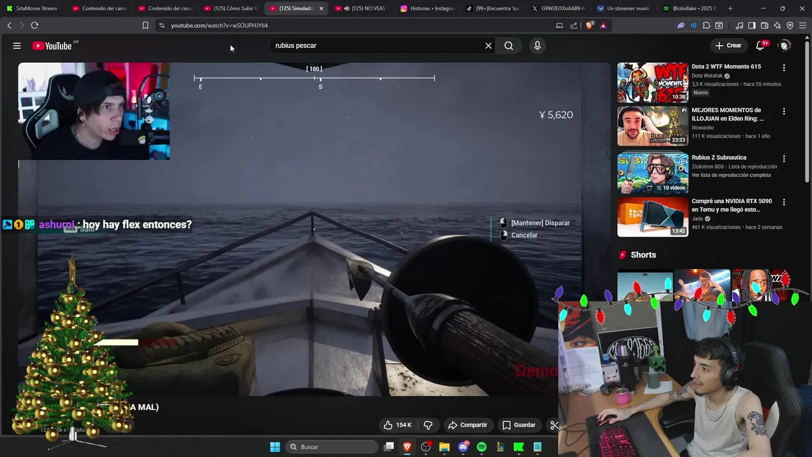Switch to Historias Instagram tab
This screenshot has width=812, height=457.
428,8
